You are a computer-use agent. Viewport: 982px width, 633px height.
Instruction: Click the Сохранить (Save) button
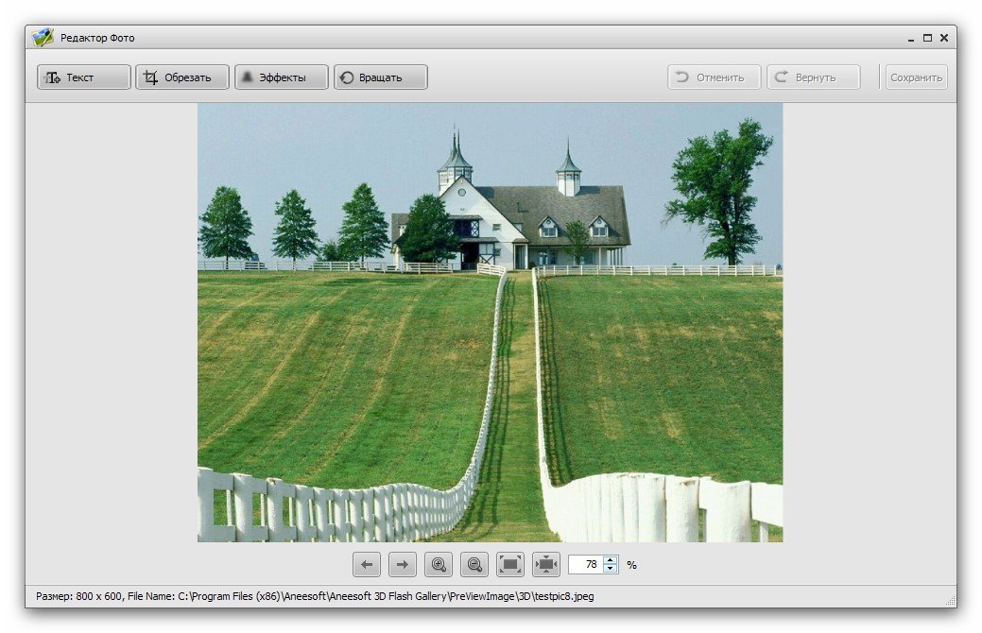(x=916, y=77)
